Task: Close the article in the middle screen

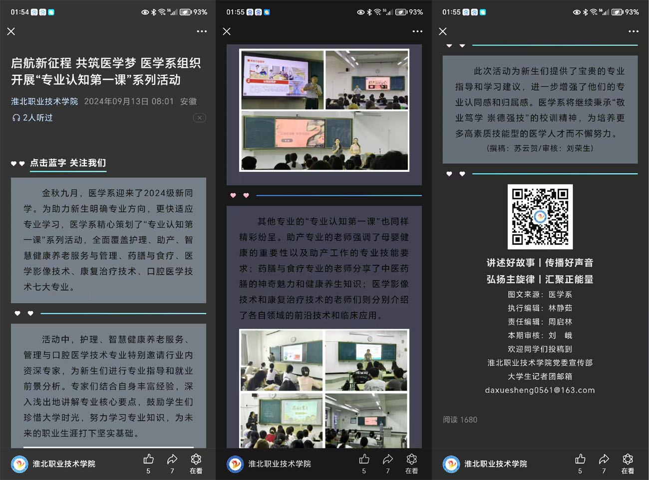Action: pos(227,31)
